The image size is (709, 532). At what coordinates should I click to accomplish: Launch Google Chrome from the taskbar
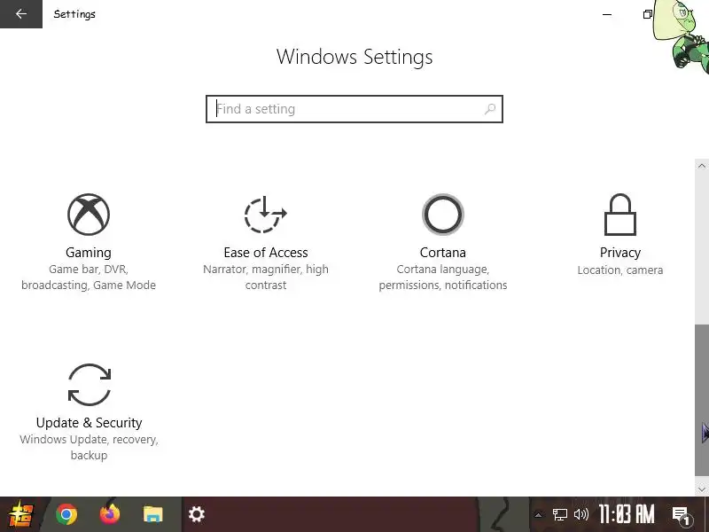click(66, 514)
